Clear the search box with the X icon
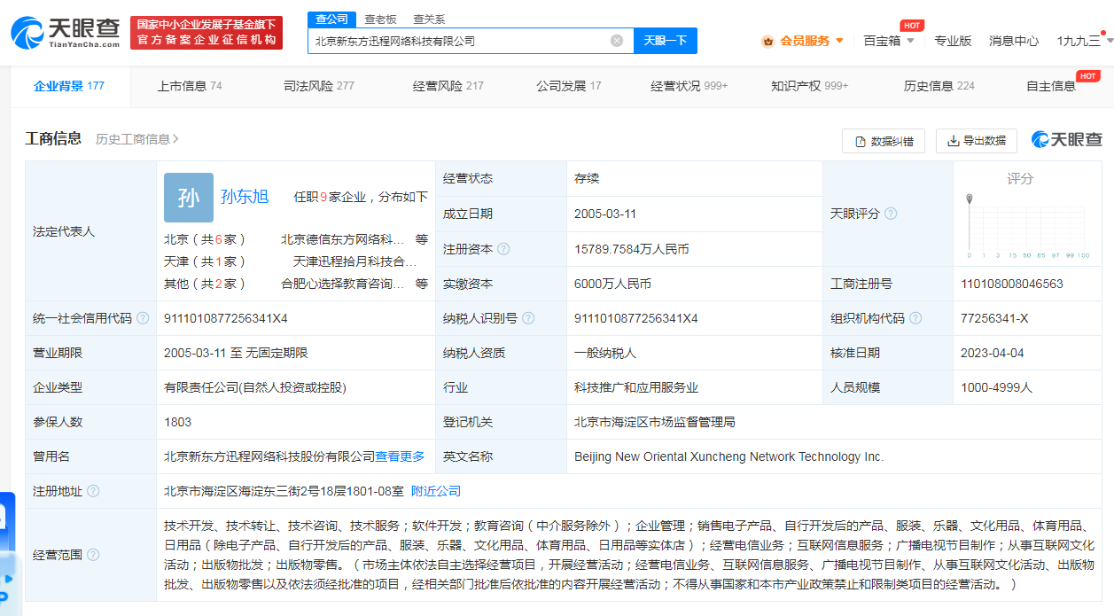The height and width of the screenshot is (616, 1114). pos(617,41)
